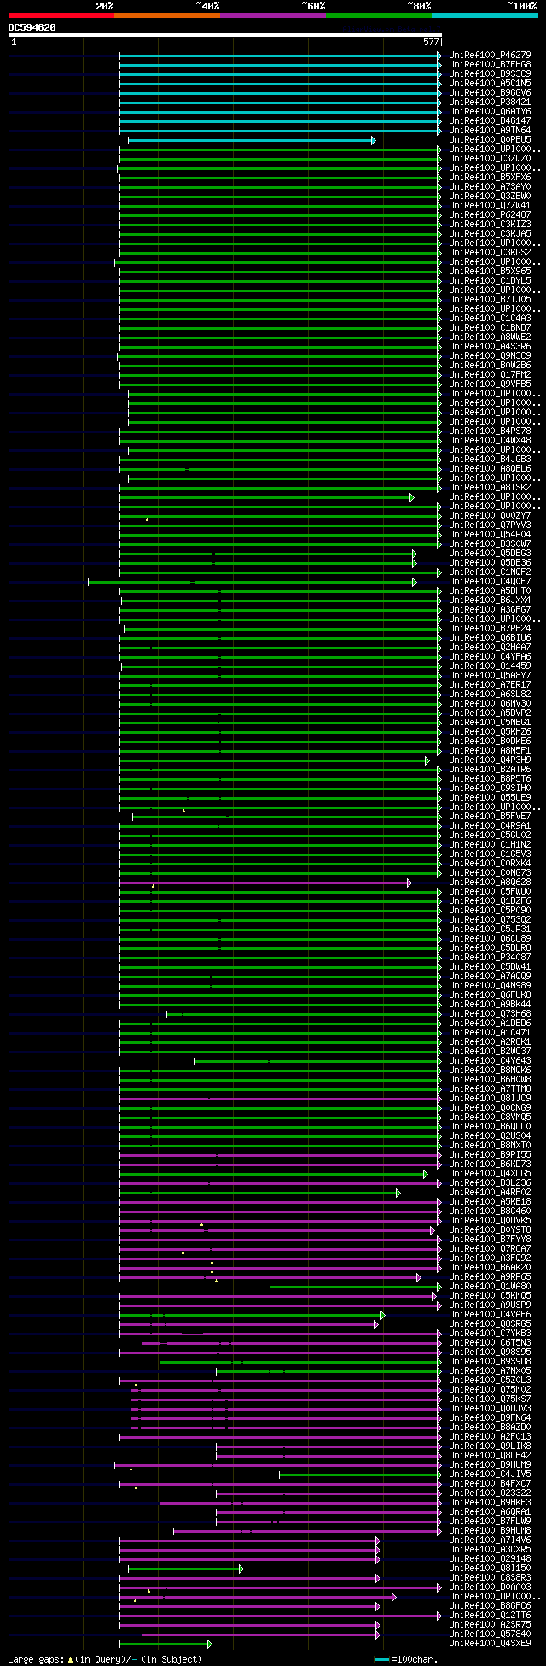The image size is (546, 1666).
Task: Select the UniRef100_B7PE24 label
Action: [490, 628]
